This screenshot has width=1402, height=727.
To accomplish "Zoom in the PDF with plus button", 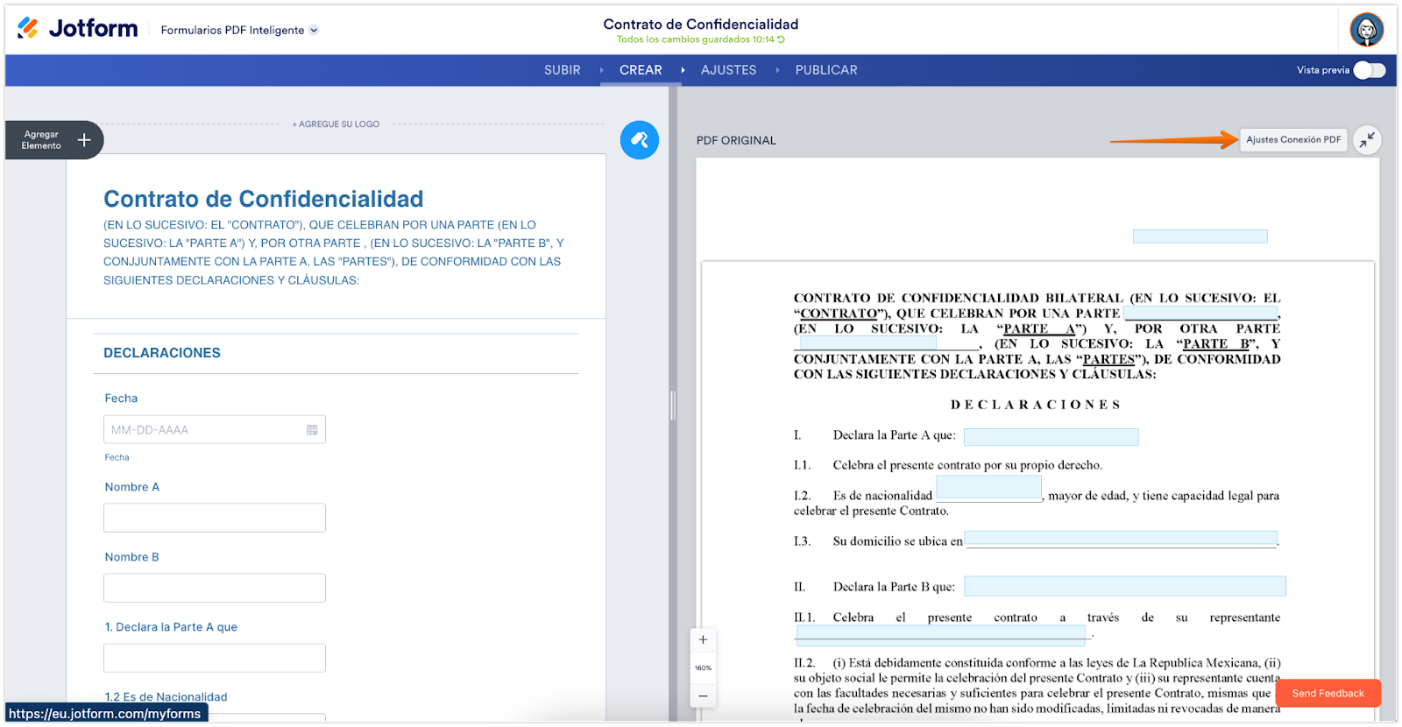I will pyautogui.click(x=703, y=640).
